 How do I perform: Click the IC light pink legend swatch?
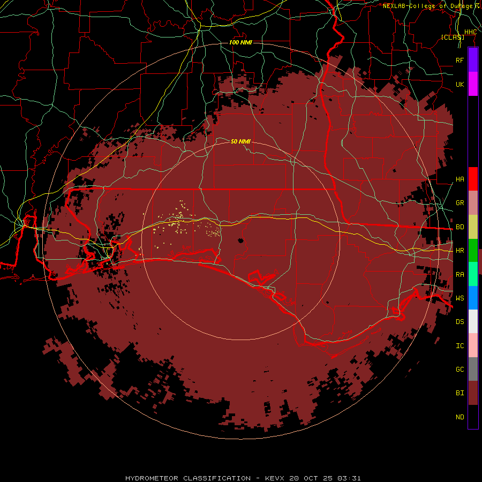coord(473,345)
